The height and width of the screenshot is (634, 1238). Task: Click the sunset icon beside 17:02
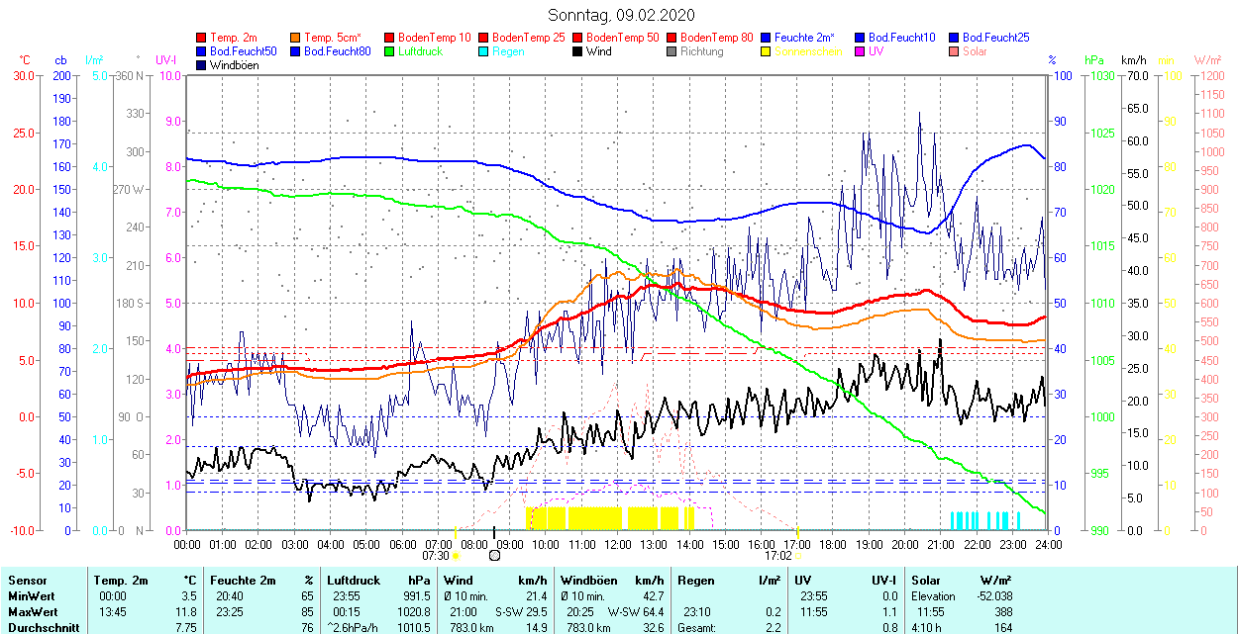coord(798,556)
